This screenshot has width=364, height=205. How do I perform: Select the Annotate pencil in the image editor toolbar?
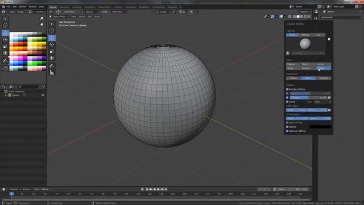[x=5, y=61]
